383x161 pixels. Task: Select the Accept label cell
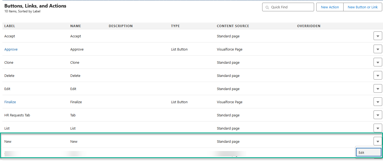click(10, 36)
